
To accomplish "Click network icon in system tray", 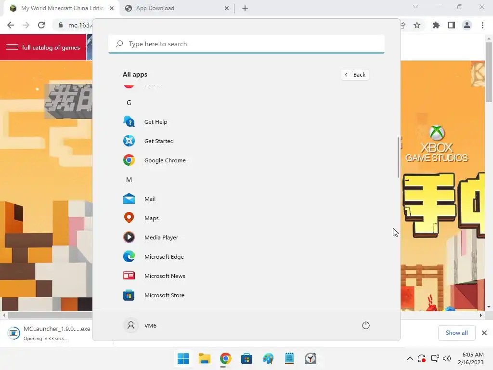I will 435,358.
